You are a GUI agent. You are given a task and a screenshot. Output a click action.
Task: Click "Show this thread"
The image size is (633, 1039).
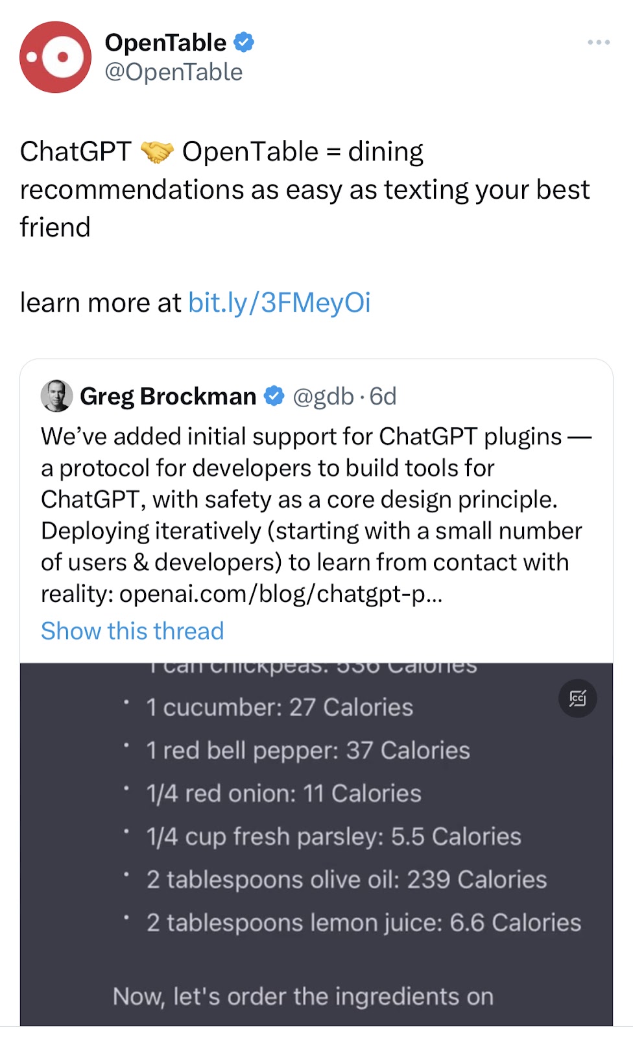click(x=132, y=631)
